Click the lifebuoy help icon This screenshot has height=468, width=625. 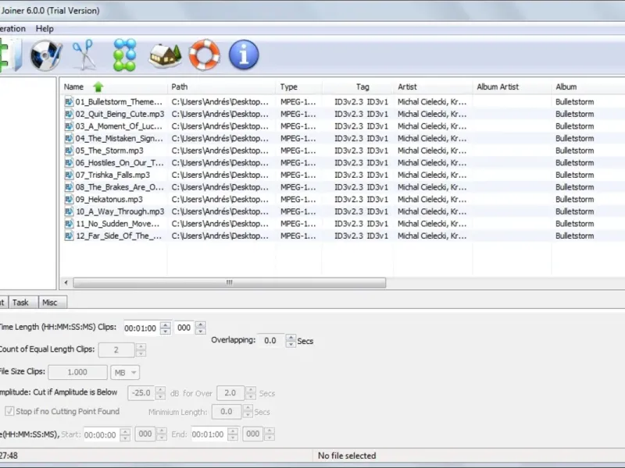[x=205, y=55]
